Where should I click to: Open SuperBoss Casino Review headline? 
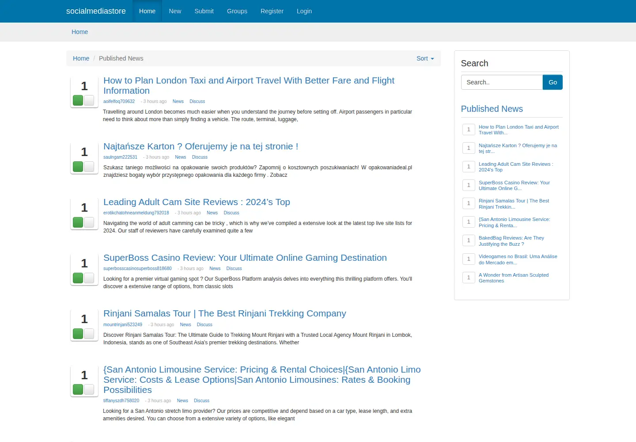[245, 258]
